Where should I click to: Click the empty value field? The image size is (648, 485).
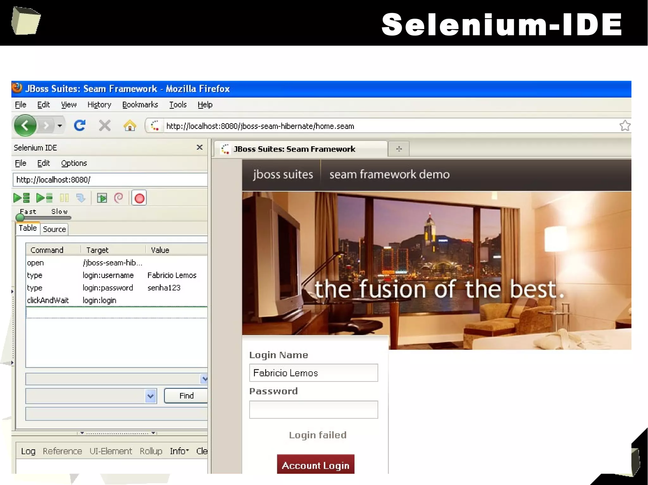[x=116, y=414]
